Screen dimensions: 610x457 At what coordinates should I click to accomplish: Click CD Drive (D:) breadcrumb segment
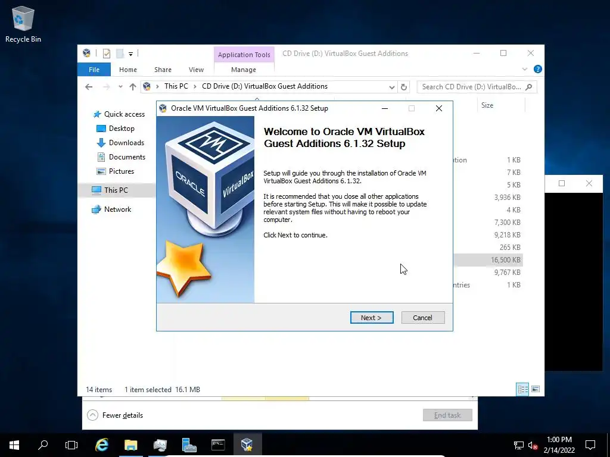click(x=264, y=86)
